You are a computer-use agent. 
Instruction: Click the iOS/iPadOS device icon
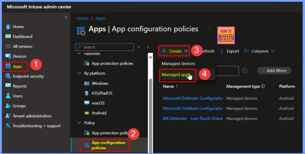(x=87, y=93)
